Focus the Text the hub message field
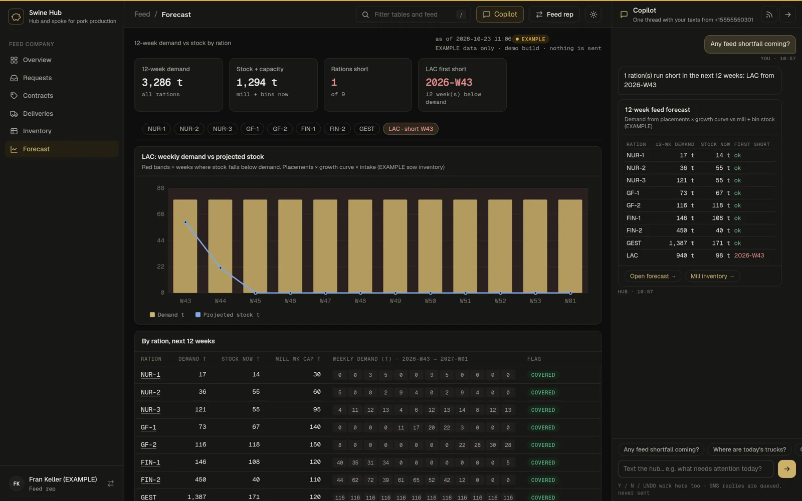This screenshot has height=501, width=802. (696, 469)
